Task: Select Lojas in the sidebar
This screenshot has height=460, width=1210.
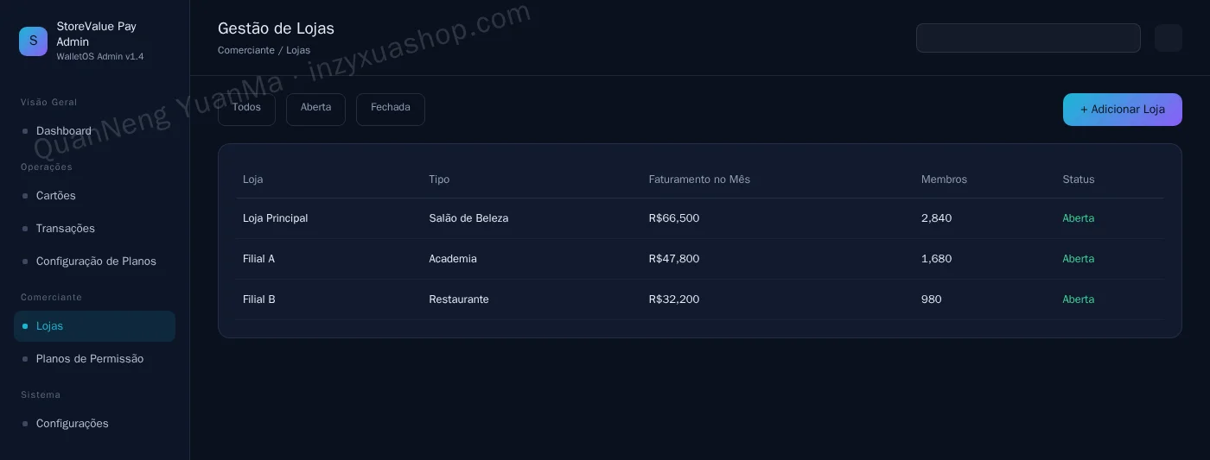Action: 94,326
